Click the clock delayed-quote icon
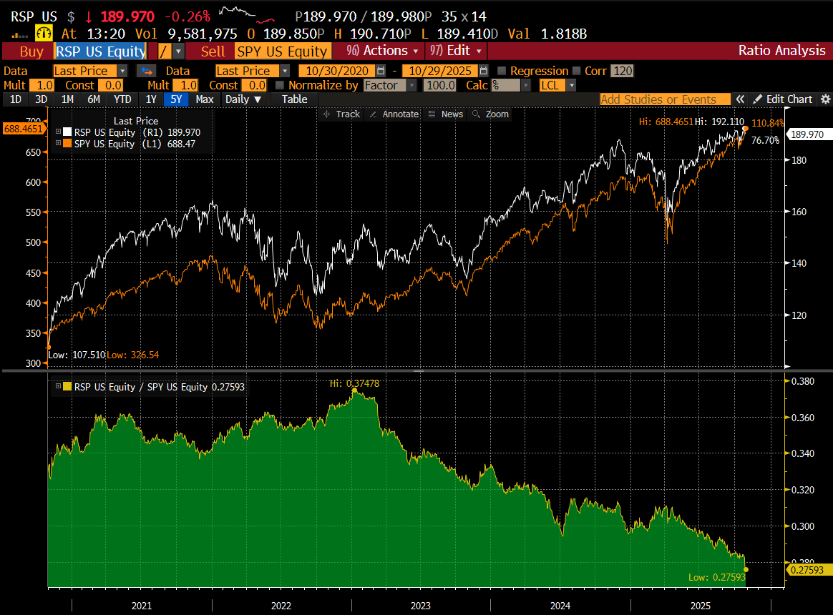Screen dimensions: 833x615 pyautogui.click(x=44, y=34)
